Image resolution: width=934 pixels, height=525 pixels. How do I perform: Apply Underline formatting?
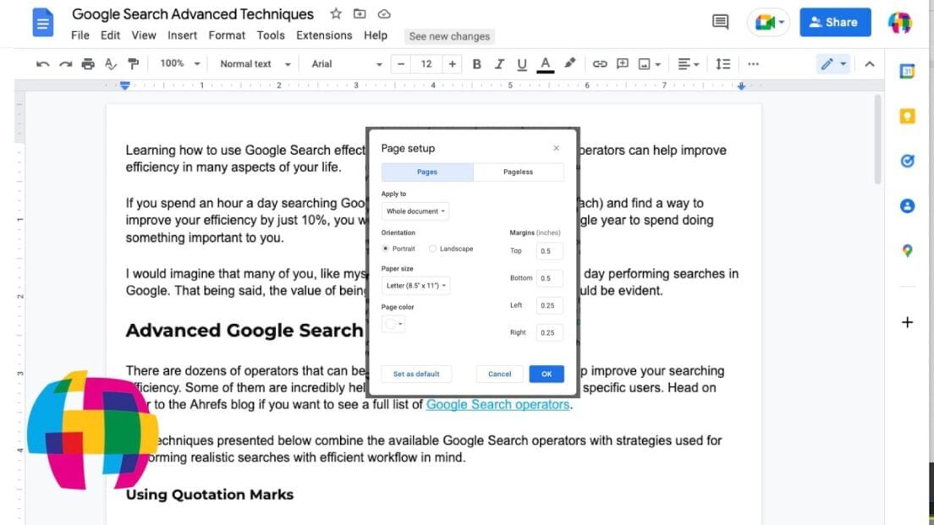pos(523,63)
